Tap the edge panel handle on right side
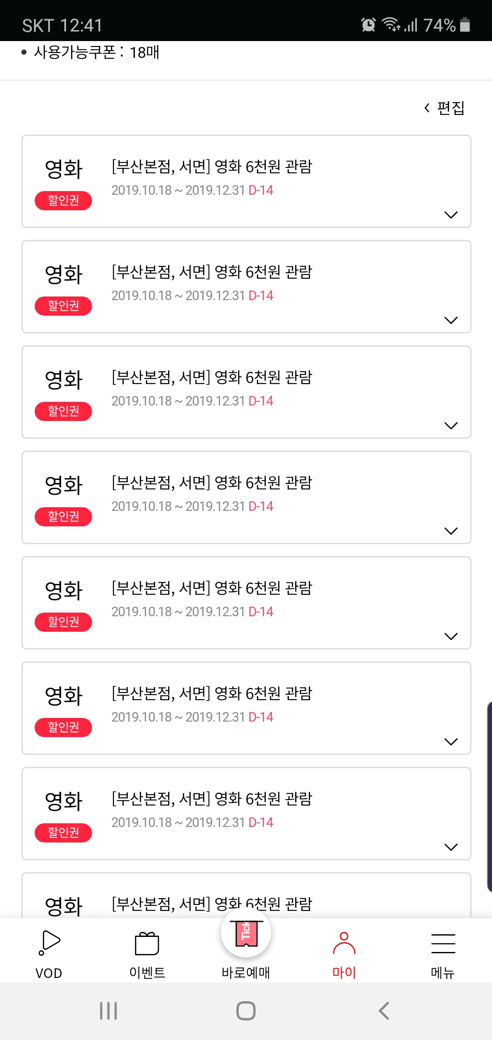The image size is (492, 1040). coord(488,794)
